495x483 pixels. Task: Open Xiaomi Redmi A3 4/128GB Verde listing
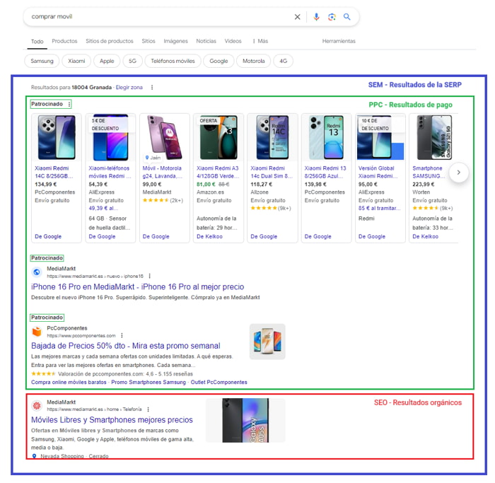point(218,172)
